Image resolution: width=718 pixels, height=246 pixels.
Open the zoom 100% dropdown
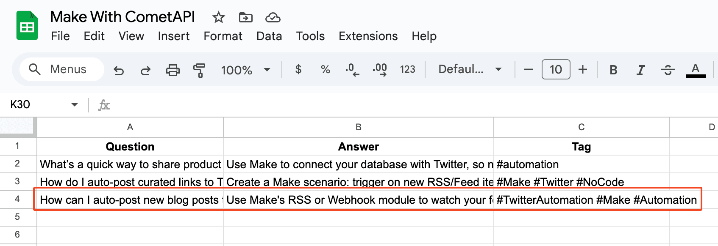(245, 70)
